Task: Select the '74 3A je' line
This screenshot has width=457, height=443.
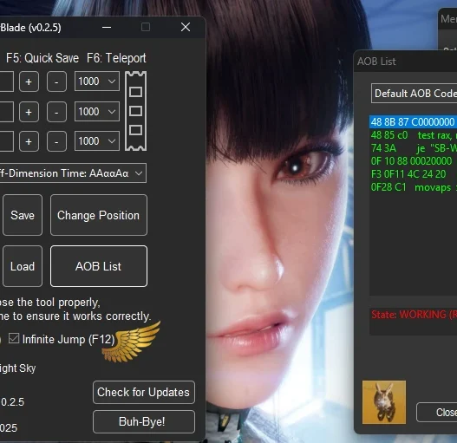Action: (413, 148)
